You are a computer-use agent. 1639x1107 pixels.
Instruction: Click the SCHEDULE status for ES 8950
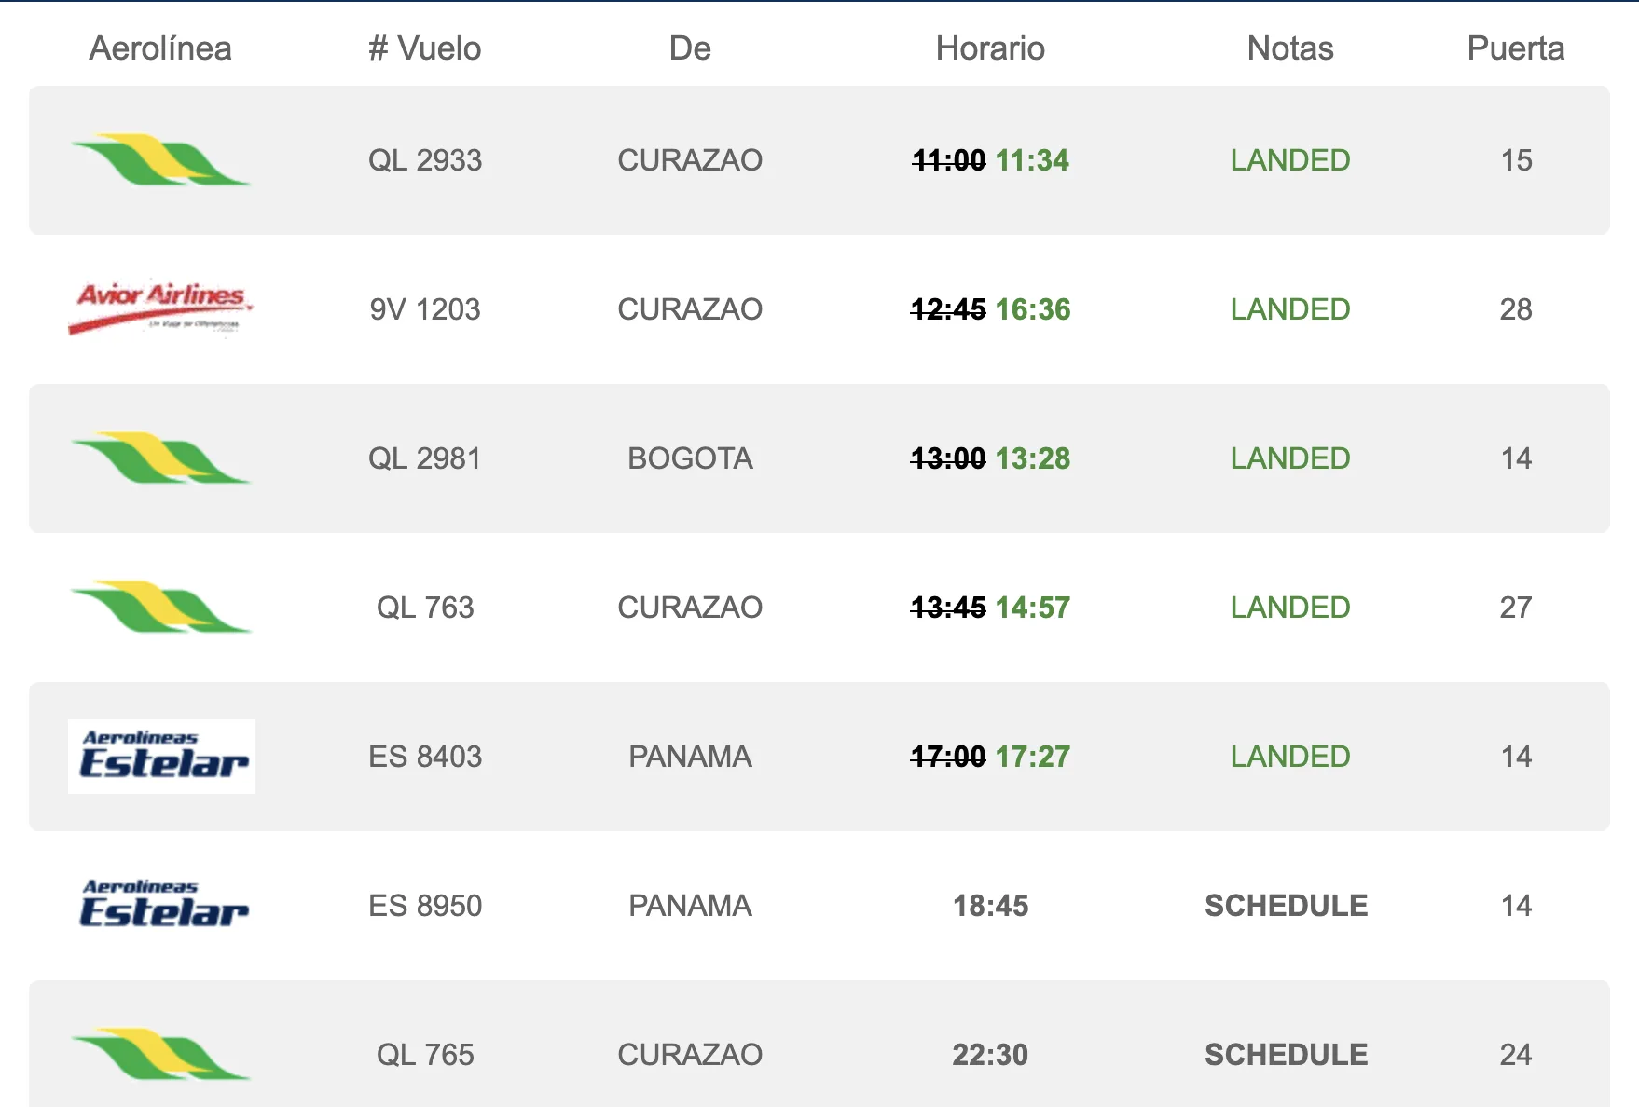coord(1287,906)
